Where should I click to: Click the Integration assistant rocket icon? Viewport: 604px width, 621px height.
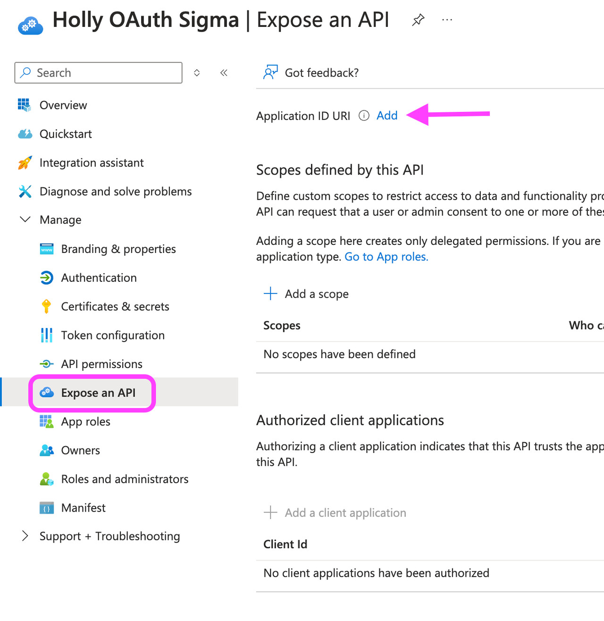(24, 162)
